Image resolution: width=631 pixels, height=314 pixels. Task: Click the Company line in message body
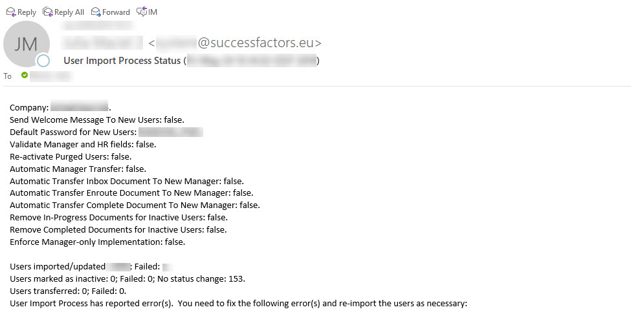click(x=60, y=108)
